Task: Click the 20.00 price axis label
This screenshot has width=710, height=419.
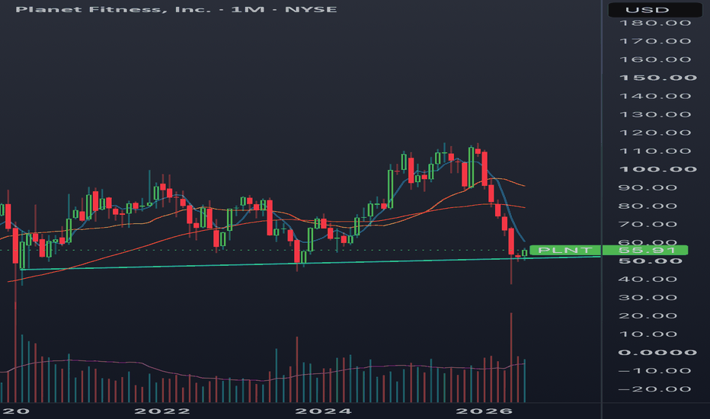Action: click(x=648, y=315)
